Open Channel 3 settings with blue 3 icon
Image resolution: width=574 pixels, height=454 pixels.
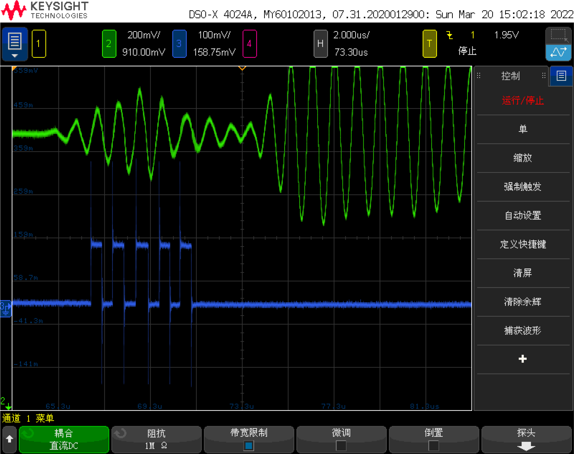point(179,44)
